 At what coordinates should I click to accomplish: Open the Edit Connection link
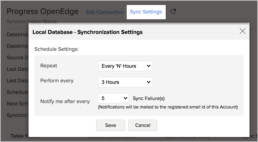click(x=105, y=12)
